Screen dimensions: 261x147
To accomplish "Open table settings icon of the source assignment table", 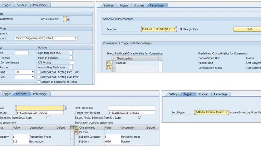I will (72, 128).
